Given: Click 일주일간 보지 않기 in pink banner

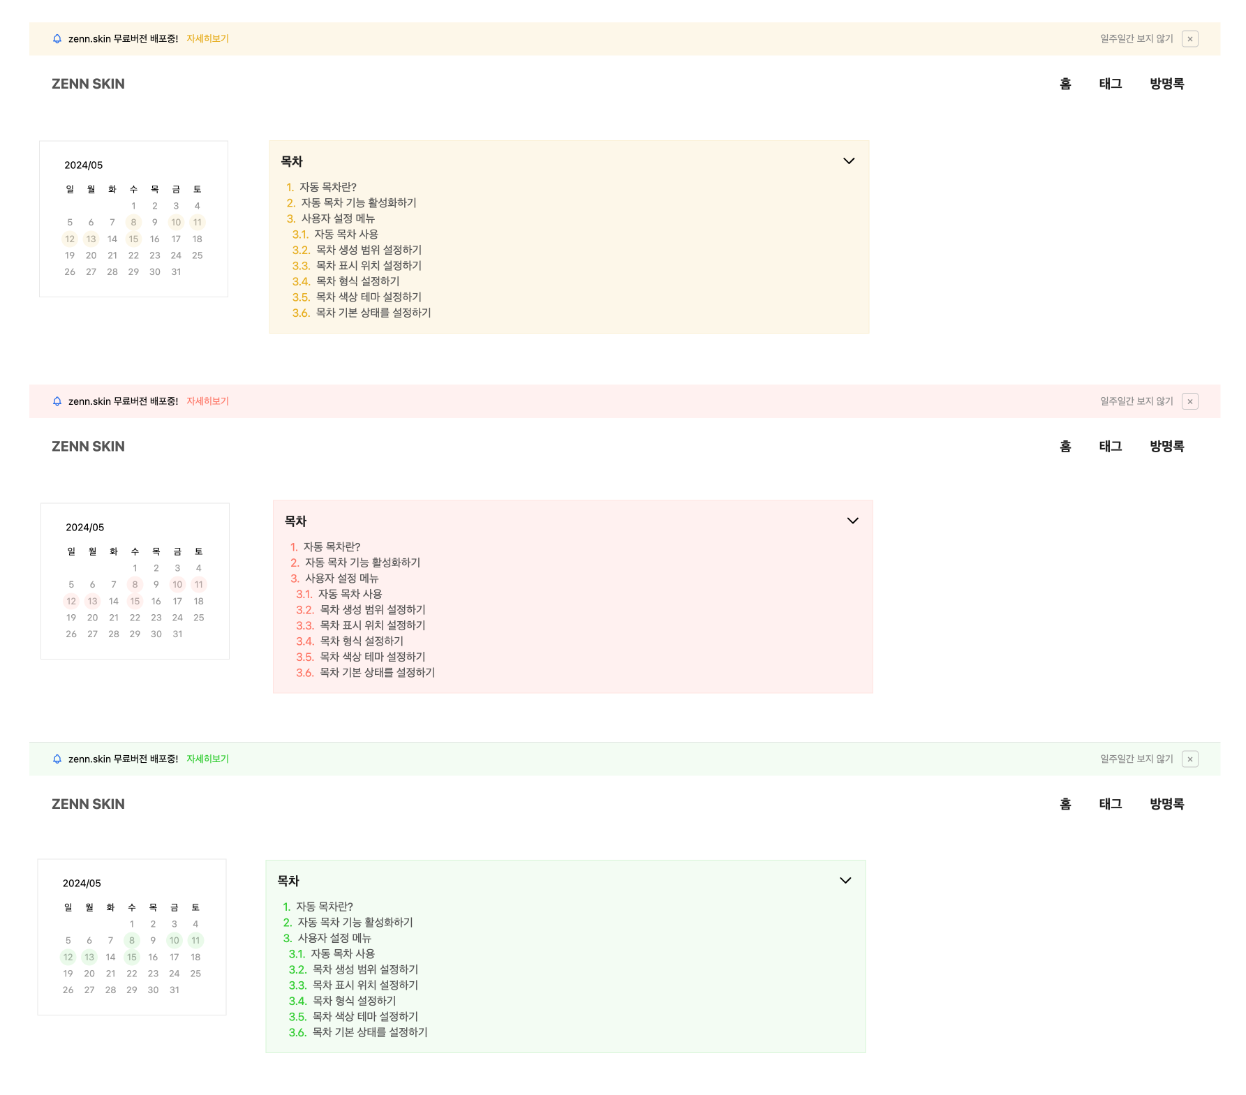Looking at the screenshot, I should [1136, 401].
